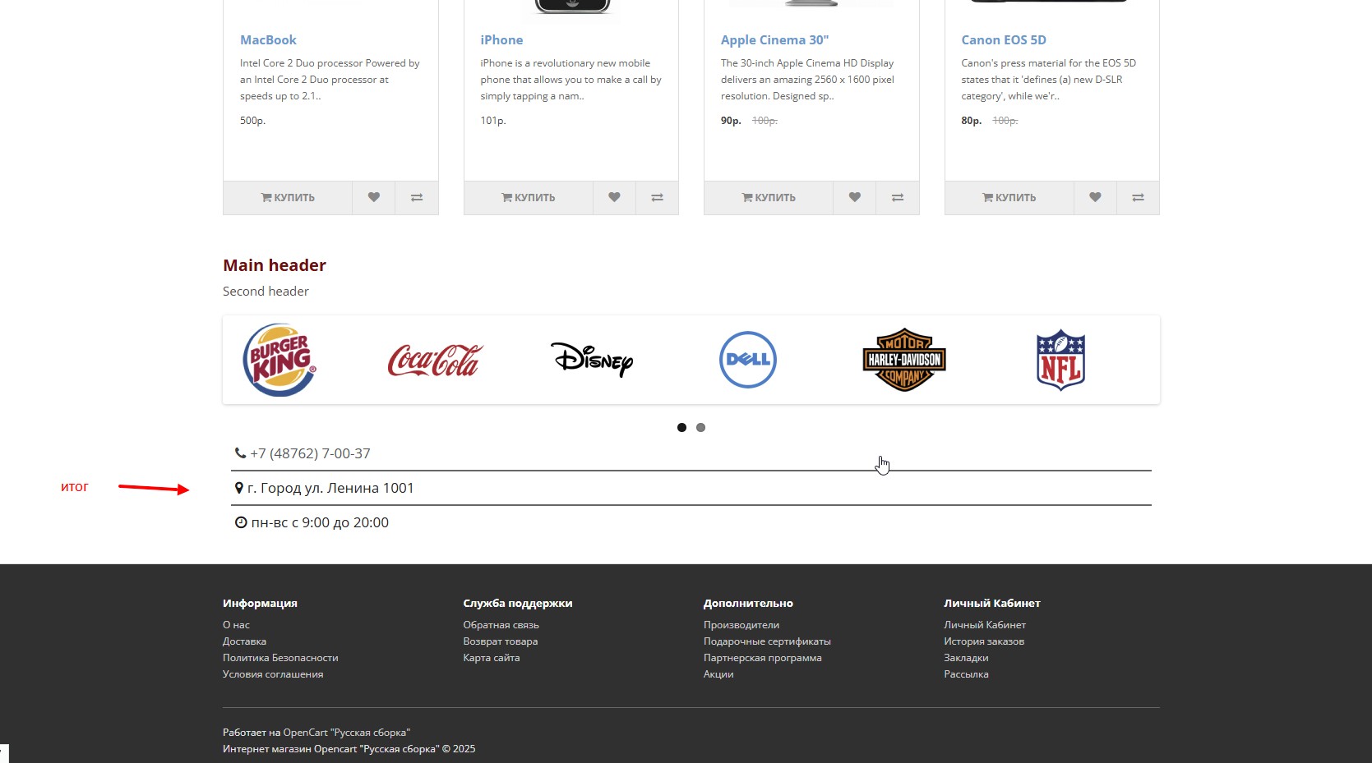Click the map marker icon beside the address
The width and height of the screenshot is (1372, 763).
click(238, 488)
